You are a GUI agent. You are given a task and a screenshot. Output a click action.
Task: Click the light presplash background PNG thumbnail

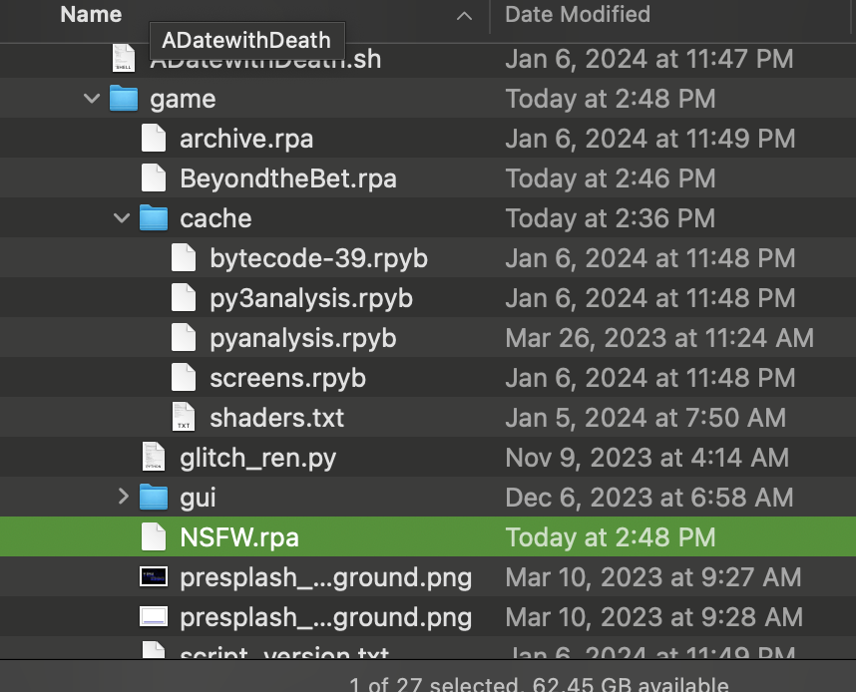(x=153, y=617)
